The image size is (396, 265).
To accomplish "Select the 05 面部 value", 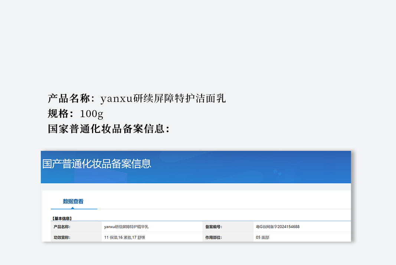I will (x=262, y=238).
